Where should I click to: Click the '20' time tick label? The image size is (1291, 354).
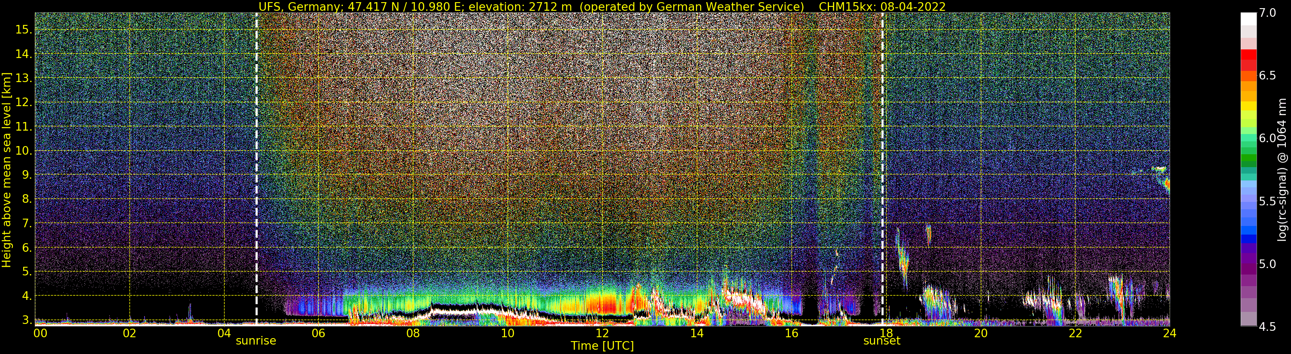pos(980,333)
